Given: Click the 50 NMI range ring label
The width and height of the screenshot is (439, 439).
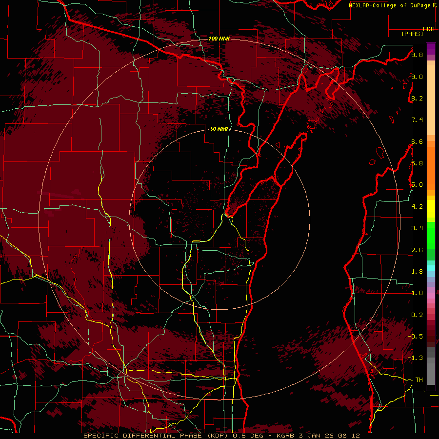Looking at the screenshot, I should [x=219, y=129].
